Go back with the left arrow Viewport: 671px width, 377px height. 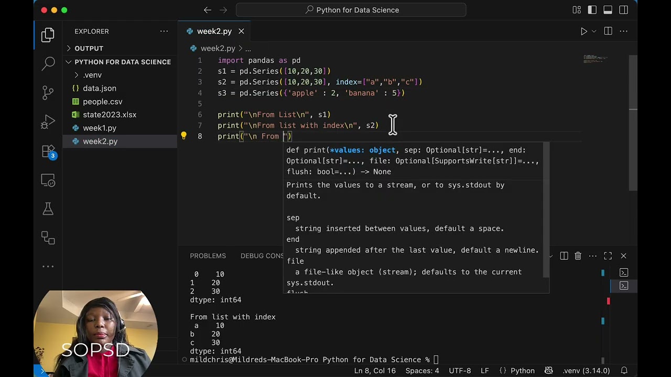(x=208, y=10)
